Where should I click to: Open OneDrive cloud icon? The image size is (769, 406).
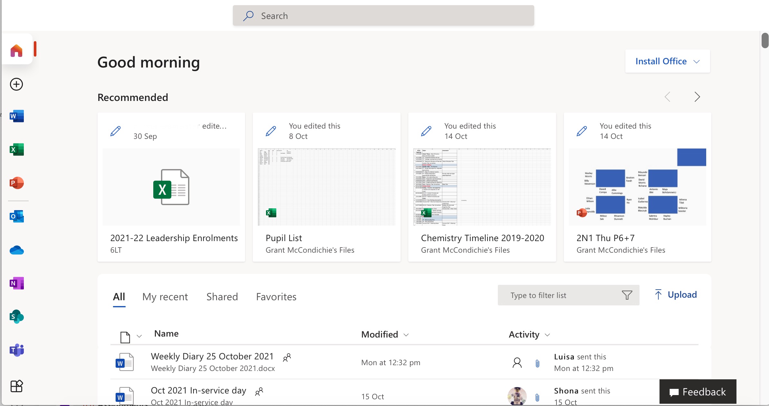[x=17, y=250]
